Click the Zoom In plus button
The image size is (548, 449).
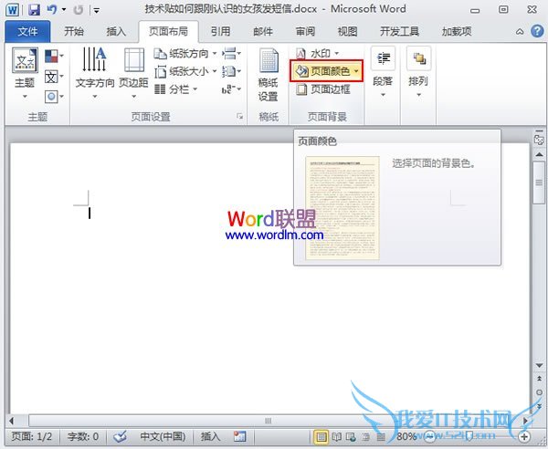pyautogui.click(x=524, y=436)
